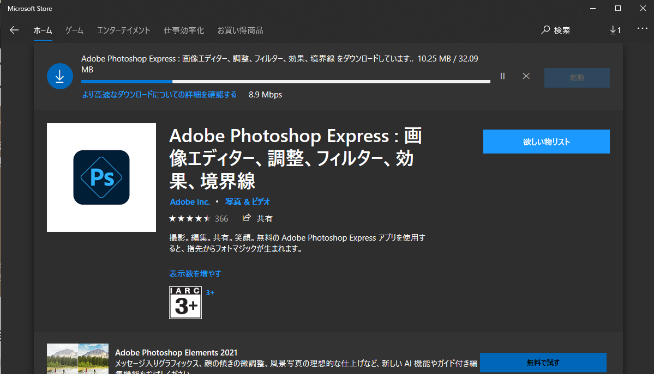Viewport: 654px width, 374px height.
Task: Click the disabled 起動 button
Action: tap(577, 77)
